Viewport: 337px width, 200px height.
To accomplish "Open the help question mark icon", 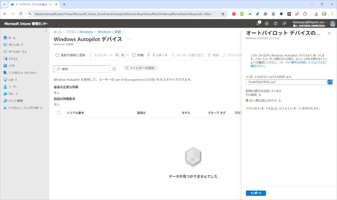I will coord(275,23).
